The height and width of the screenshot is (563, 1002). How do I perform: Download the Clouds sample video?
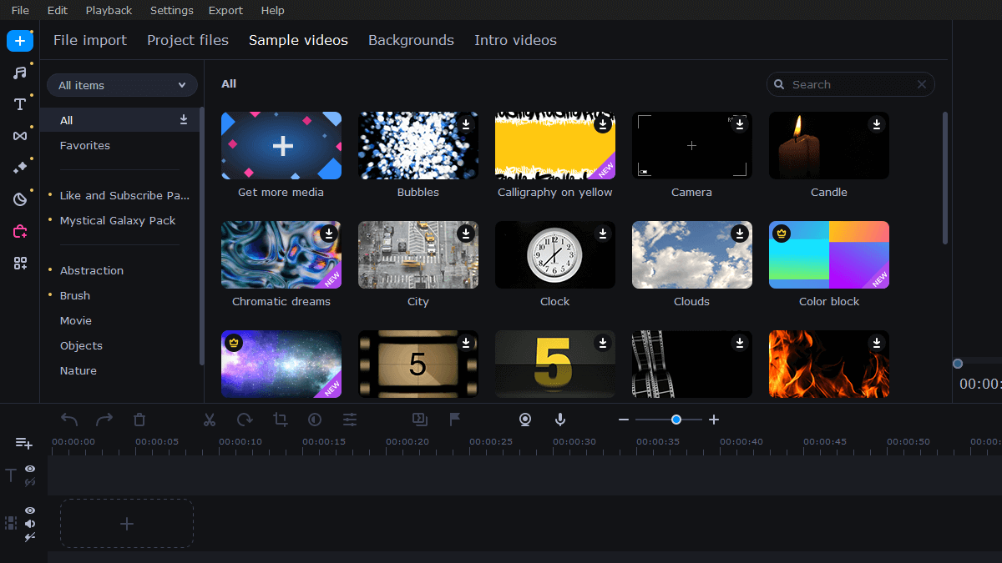pyautogui.click(x=740, y=234)
